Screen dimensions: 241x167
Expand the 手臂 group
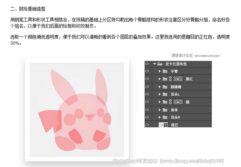(159, 71)
